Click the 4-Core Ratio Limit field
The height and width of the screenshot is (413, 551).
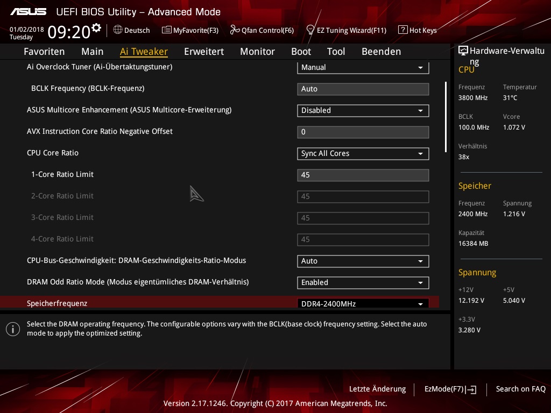(363, 239)
